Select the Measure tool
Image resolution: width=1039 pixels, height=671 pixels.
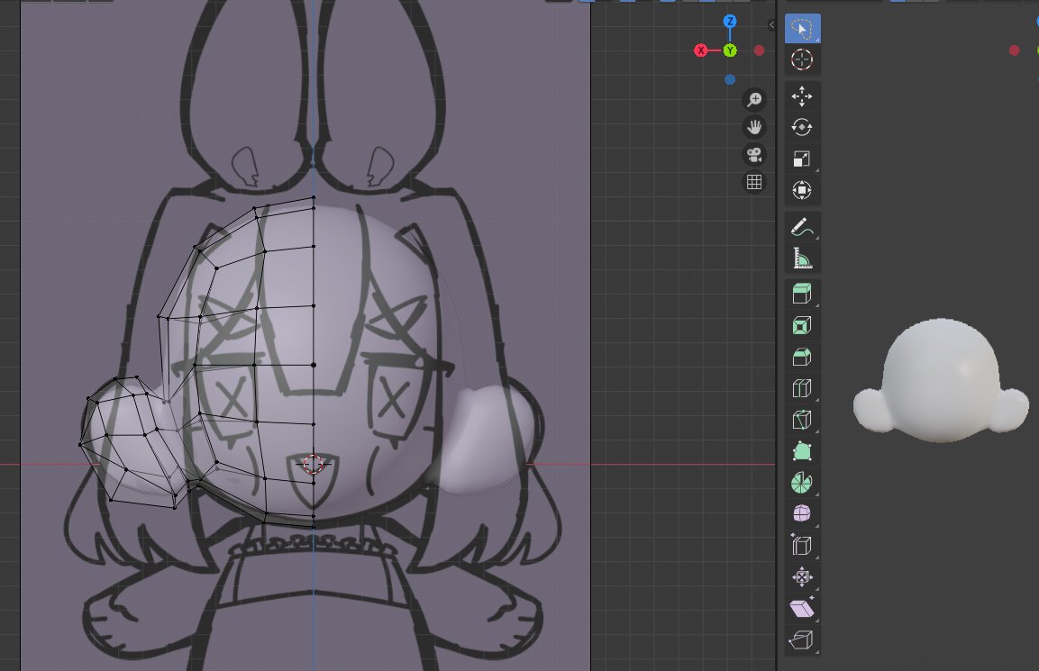[800, 257]
